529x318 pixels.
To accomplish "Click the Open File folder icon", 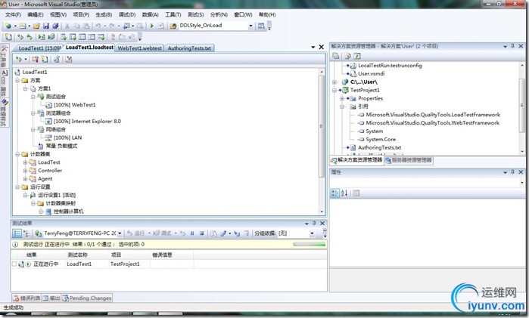I will pos(36,26).
